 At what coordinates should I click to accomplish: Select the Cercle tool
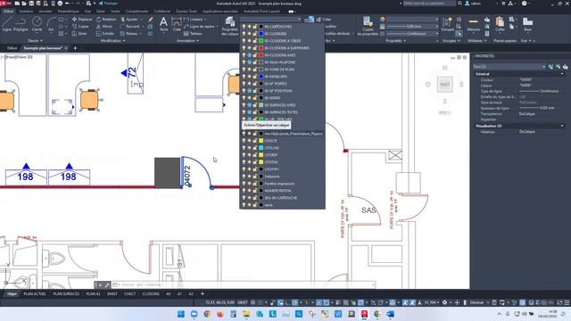pos(37,24)
